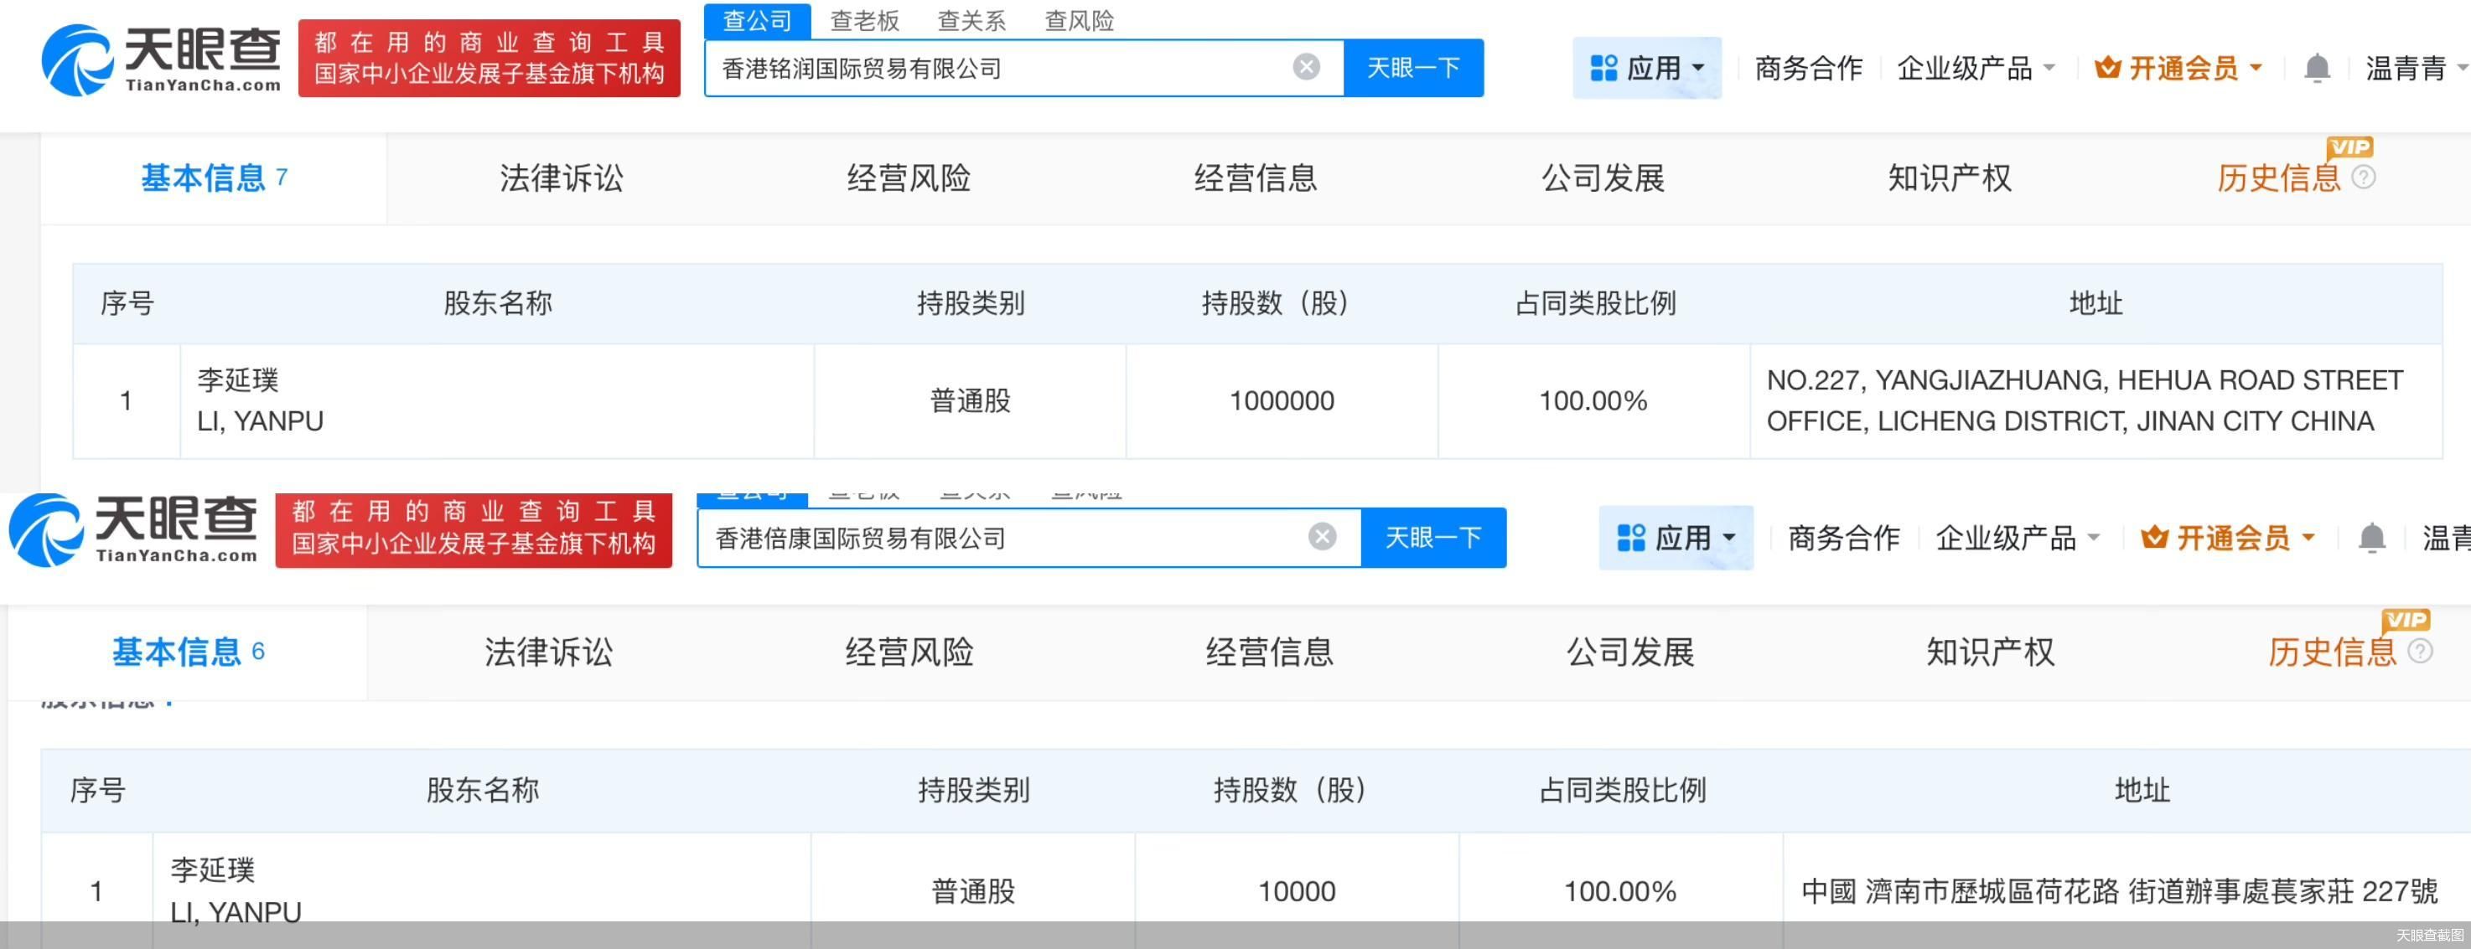Open the help question-mark beside 历史信息
The image size is (2471, 949).
[2364, 178]
